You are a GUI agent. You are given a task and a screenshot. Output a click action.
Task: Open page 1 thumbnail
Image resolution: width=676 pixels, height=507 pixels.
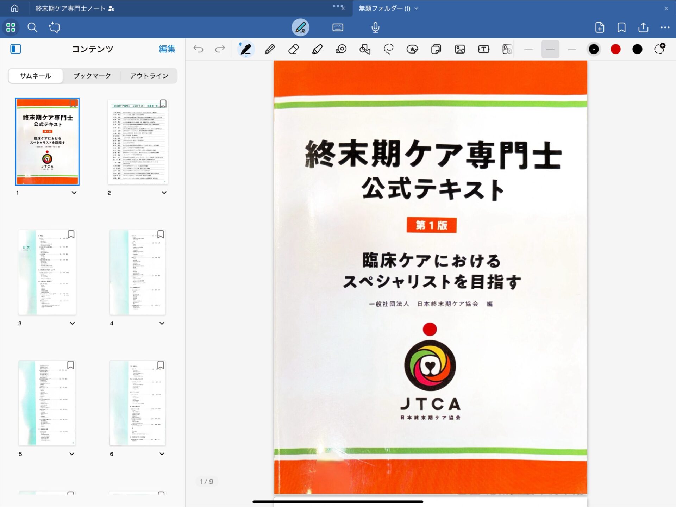tap(47, 142)
